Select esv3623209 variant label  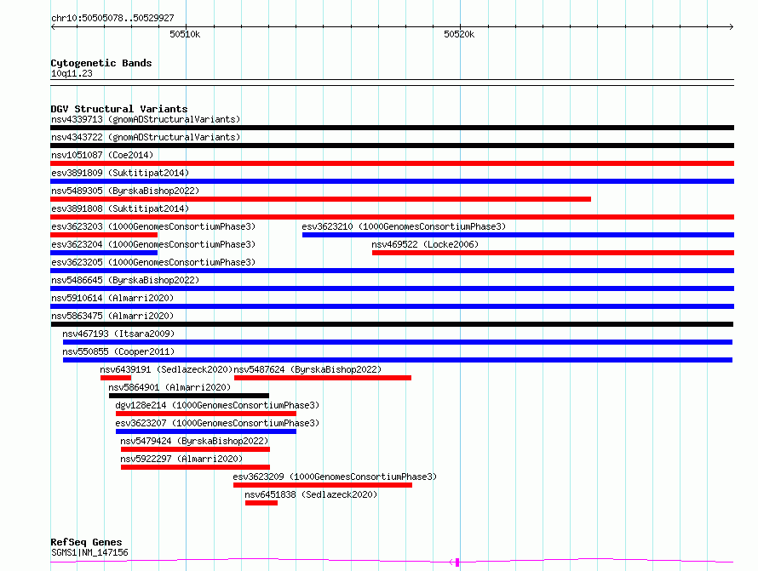[335, 477]
